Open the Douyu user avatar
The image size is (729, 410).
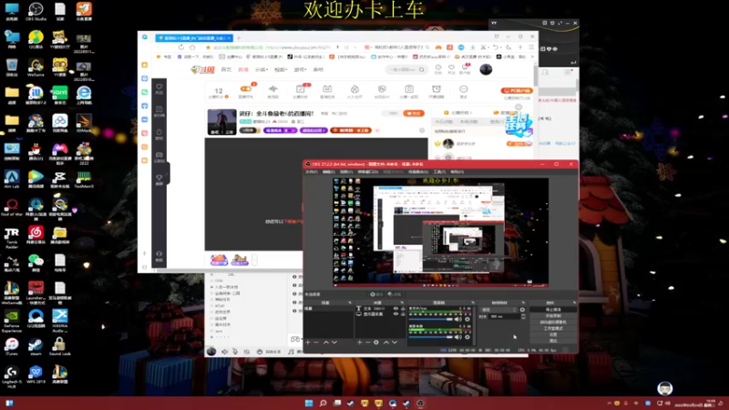486,69
